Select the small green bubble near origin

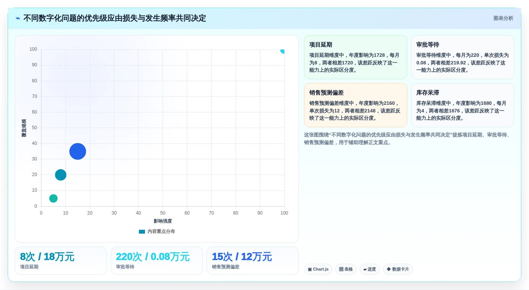point(53,198)
